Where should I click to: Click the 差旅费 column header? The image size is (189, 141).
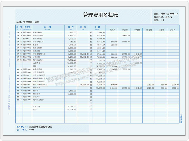pyautogui.click(x=113, y=30)
